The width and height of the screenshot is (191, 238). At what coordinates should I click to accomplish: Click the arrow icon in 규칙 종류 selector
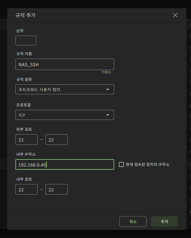click(108, 89)
